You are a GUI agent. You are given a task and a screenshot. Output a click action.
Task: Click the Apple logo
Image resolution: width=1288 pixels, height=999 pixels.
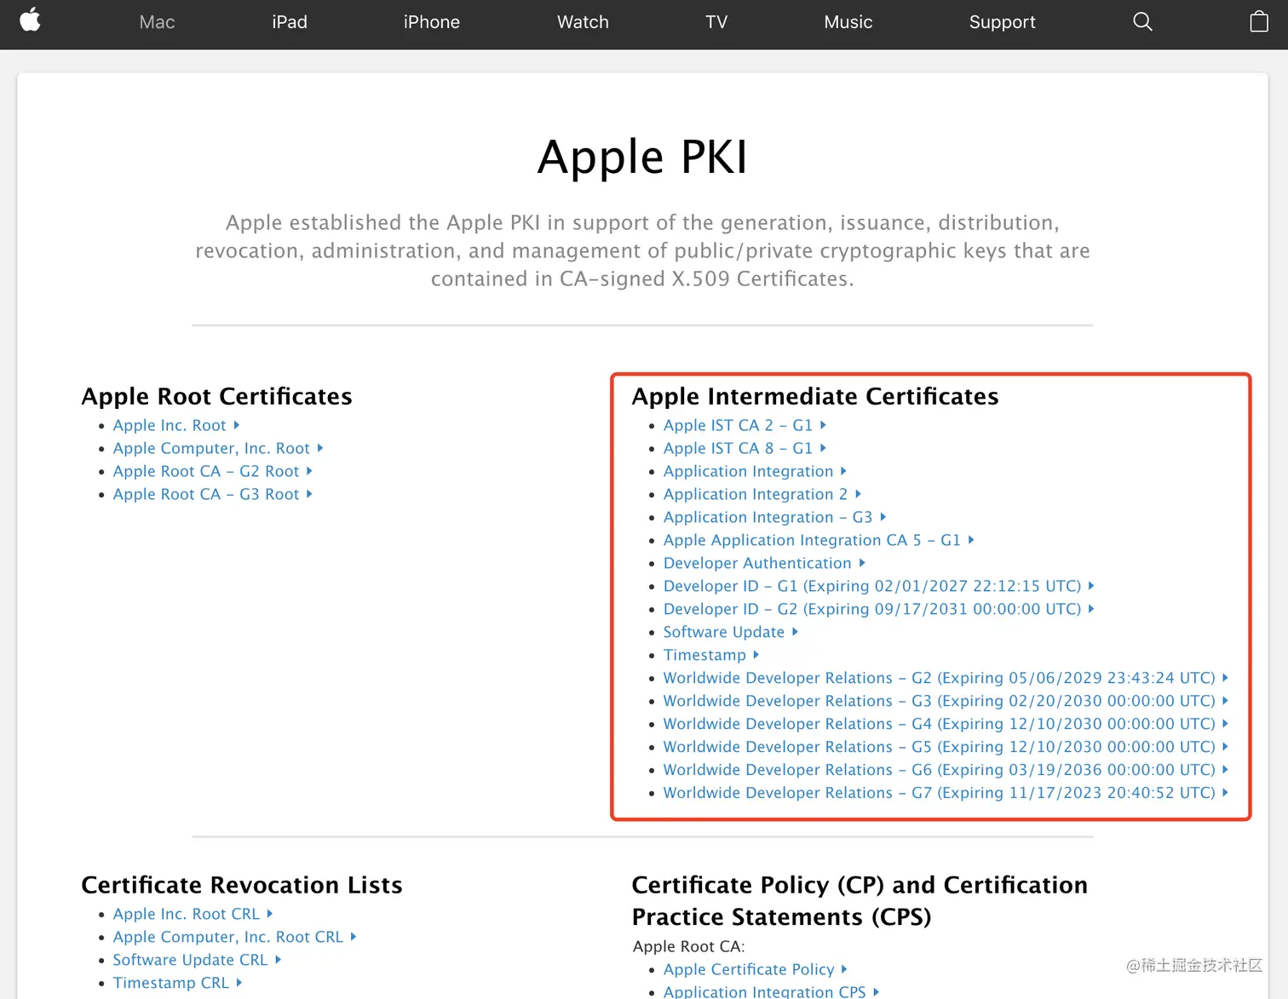click(x=30, y=21)
